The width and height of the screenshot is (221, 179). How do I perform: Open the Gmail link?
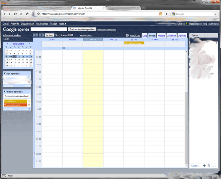point(6,24)
